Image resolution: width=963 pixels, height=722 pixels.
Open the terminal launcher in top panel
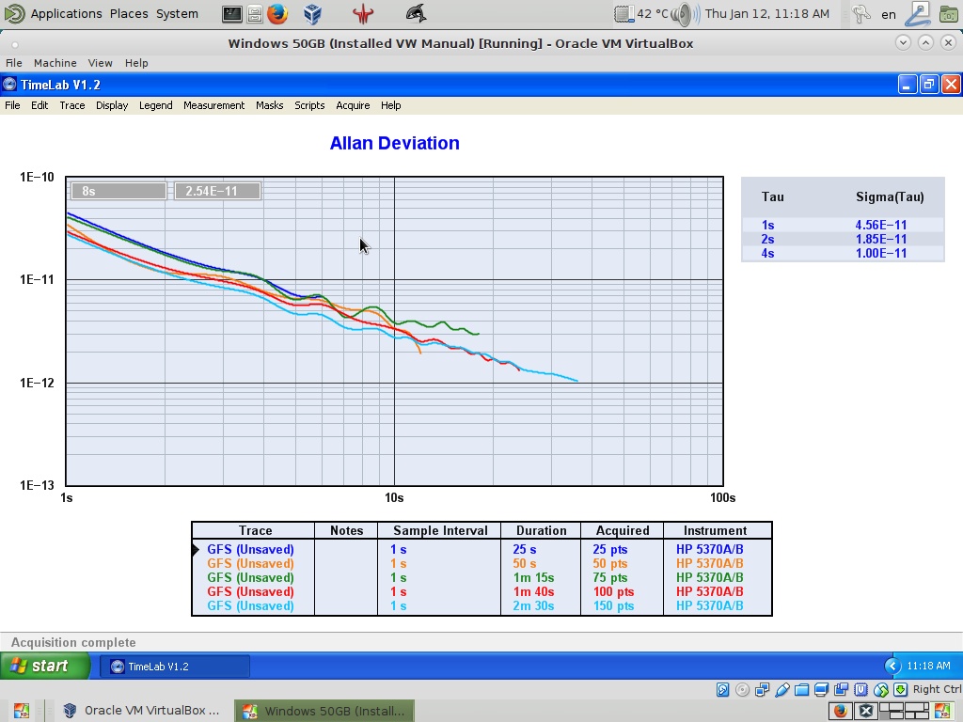tap(232, 14)
